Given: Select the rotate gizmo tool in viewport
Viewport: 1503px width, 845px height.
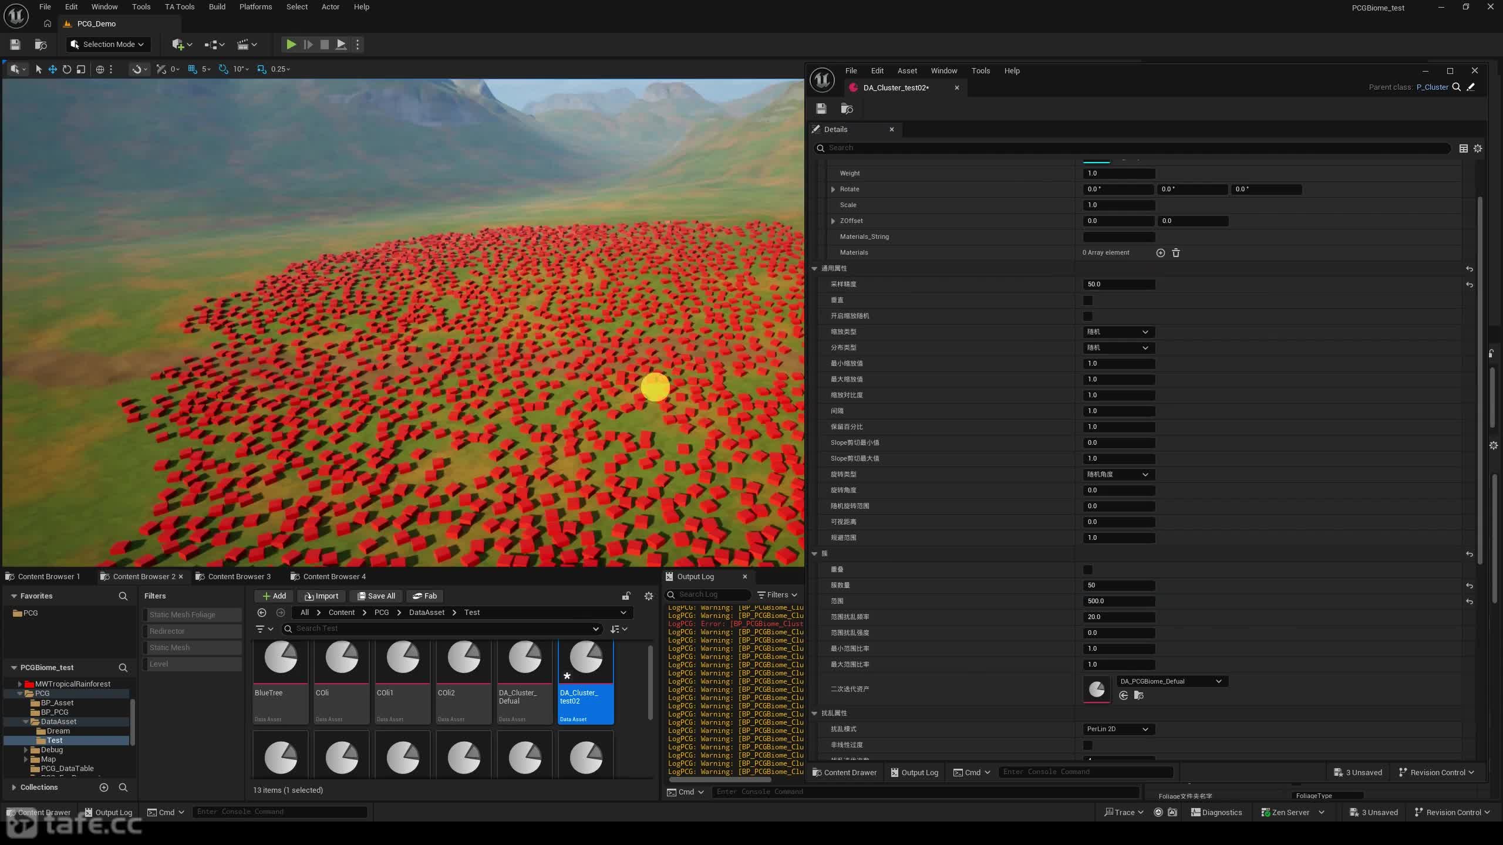Looking at the screenshot, I should [67, 69].
